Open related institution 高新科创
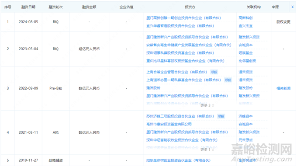This screenshot has width=297, height=167. point(245,18)
